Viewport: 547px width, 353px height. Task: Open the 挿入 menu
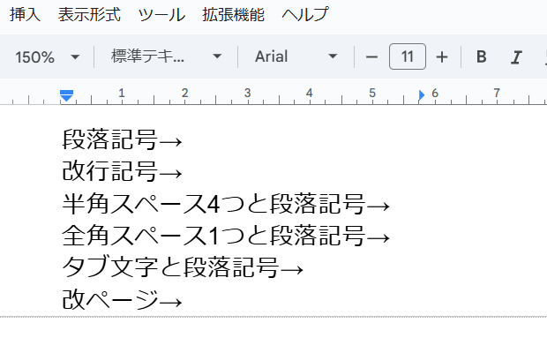click(x=25, y=14)
